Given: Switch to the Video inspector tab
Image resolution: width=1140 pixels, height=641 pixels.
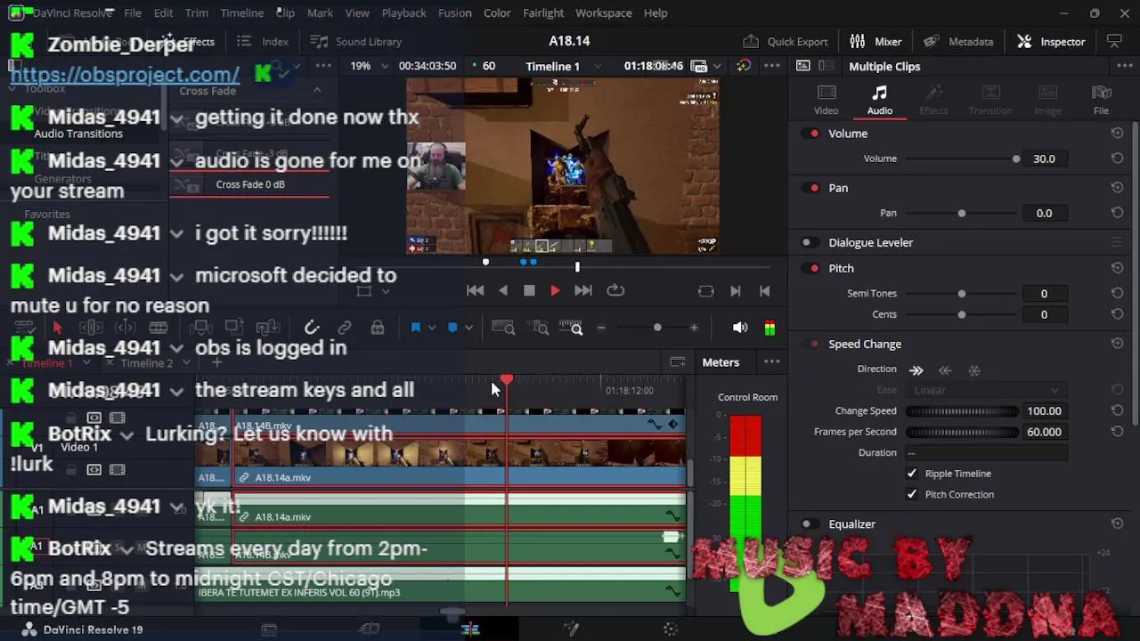Looking at the screenshot, I should 826,100.
